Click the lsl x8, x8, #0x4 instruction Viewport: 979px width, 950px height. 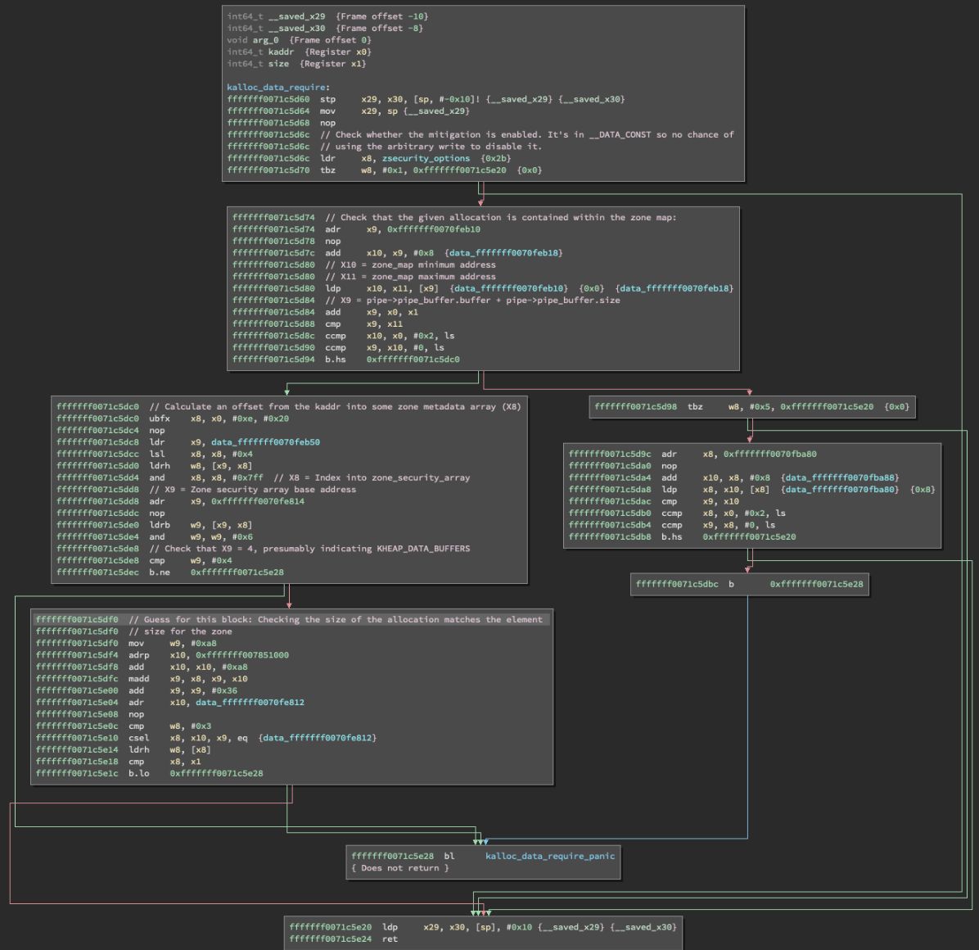pyautogui.click(x=154, y=454)
